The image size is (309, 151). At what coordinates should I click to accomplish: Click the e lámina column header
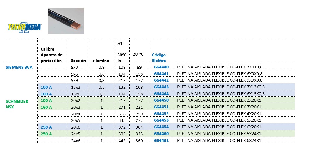[x=101, y=61]
